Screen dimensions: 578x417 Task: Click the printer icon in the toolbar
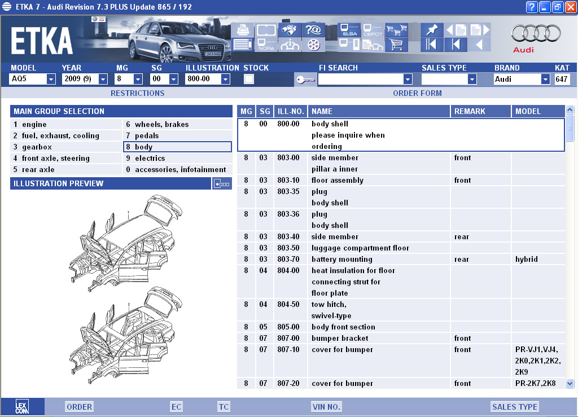243,30
